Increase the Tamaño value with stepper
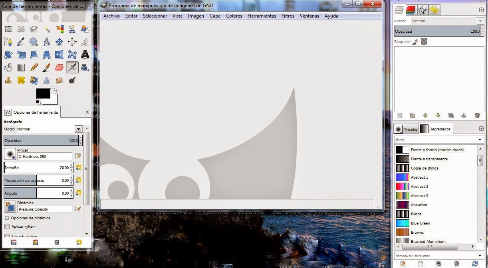Image resolution: width=488 pixels, height=268 pixels. click(71, 166)
